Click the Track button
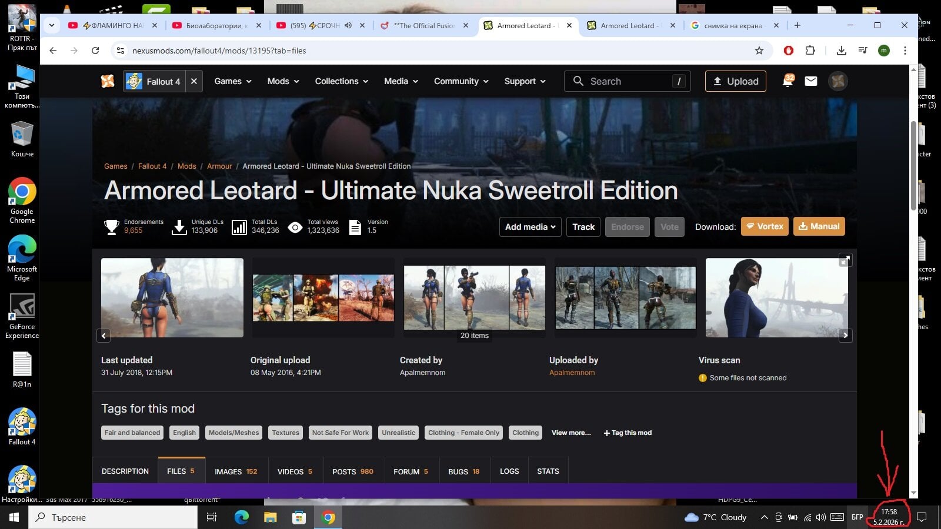Viewport: 941px width, 529px height. tap(583, 227)
